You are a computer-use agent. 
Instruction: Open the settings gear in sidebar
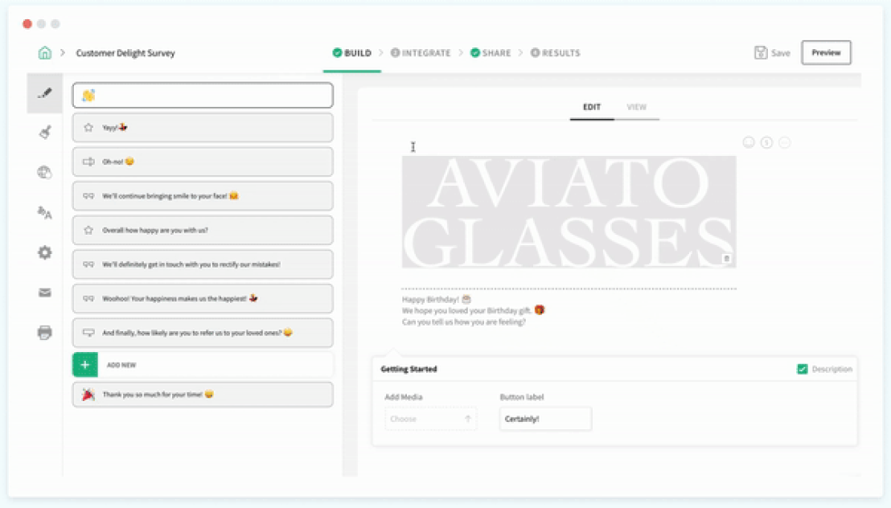45,252
